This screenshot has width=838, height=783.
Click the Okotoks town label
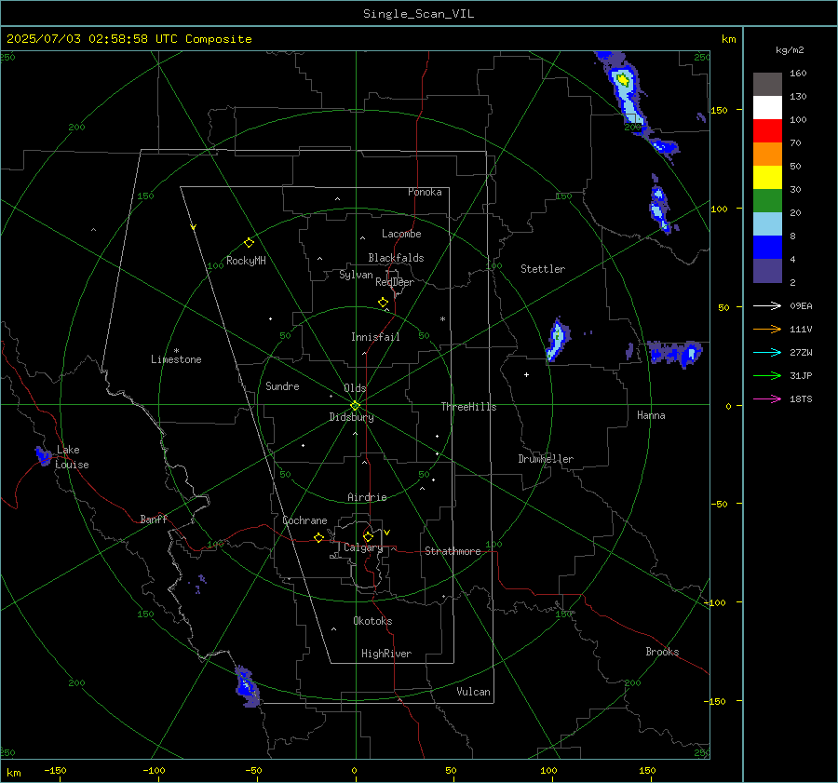(372, 621)
